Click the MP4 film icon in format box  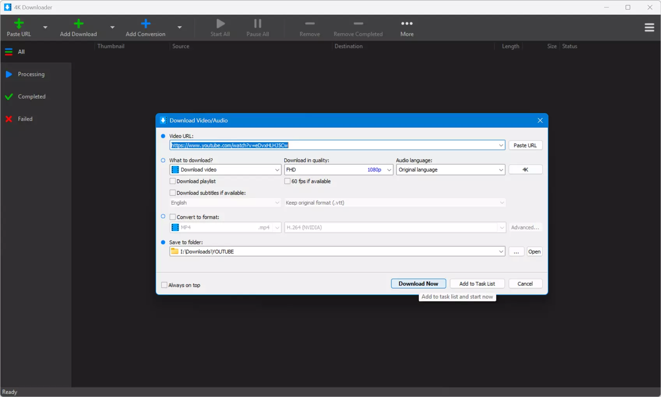(175, 227)
